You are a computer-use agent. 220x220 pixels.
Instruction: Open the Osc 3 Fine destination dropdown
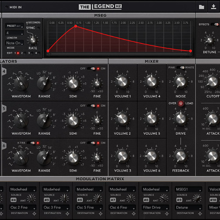[56, 207]
